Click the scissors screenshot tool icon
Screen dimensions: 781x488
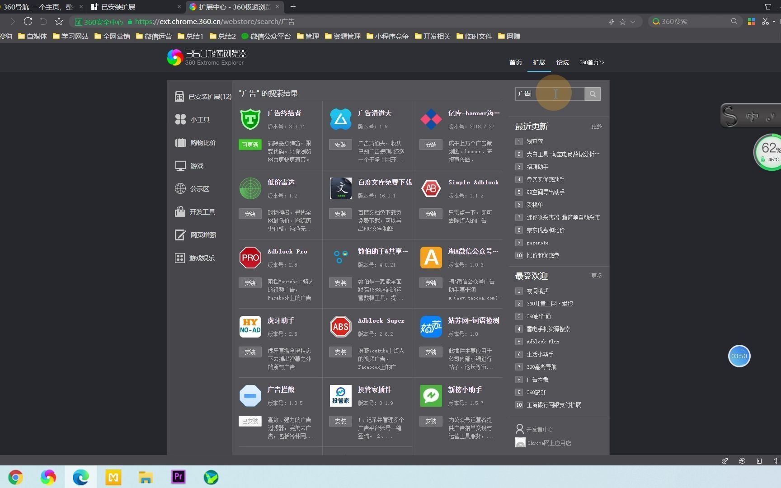click(765, 21)
